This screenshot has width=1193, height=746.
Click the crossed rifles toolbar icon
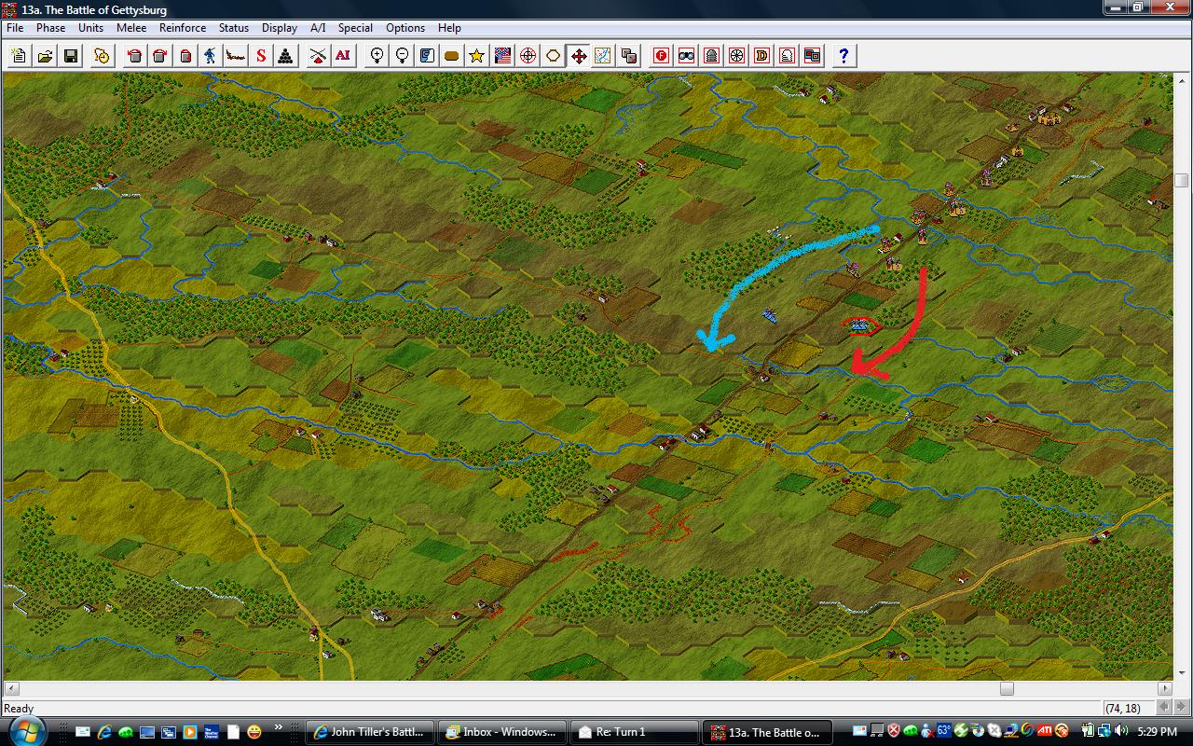coord(318,56)
